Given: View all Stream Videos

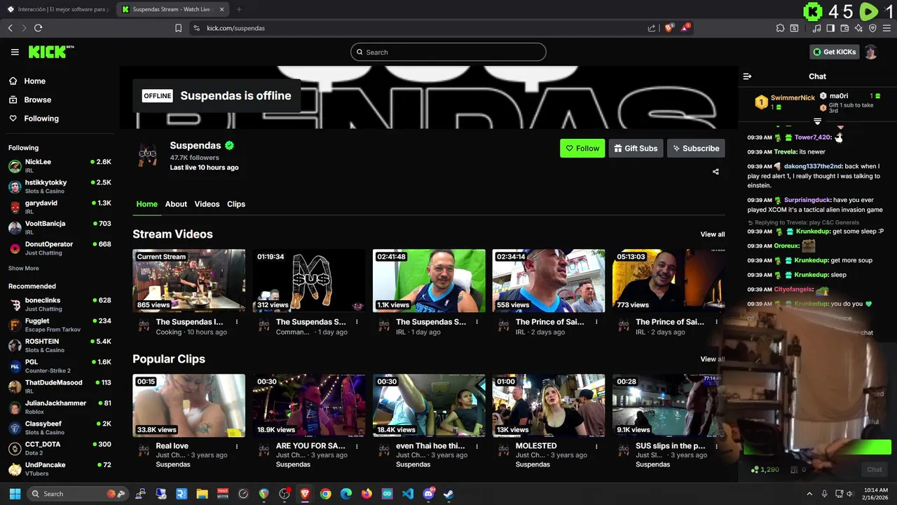Looking at the screenshot, I should (713, 234).
